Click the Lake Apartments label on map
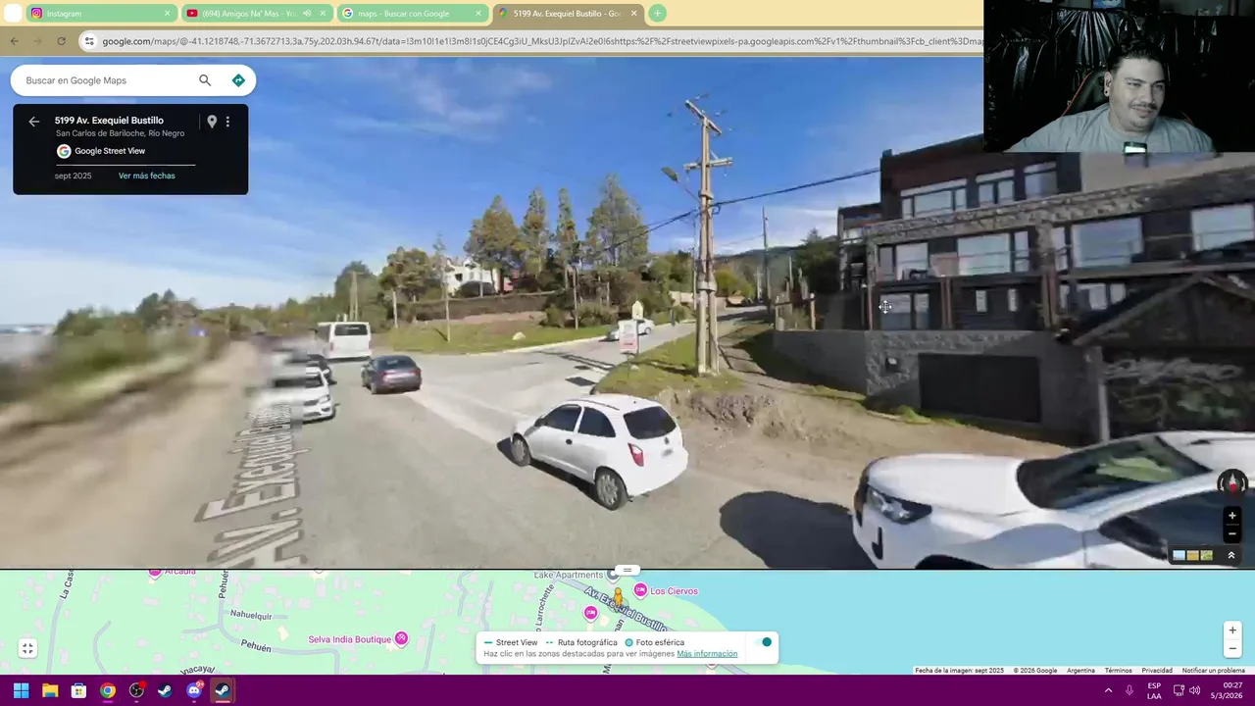This screenshot has width=1255, height=706. click(x=569, y=575)
